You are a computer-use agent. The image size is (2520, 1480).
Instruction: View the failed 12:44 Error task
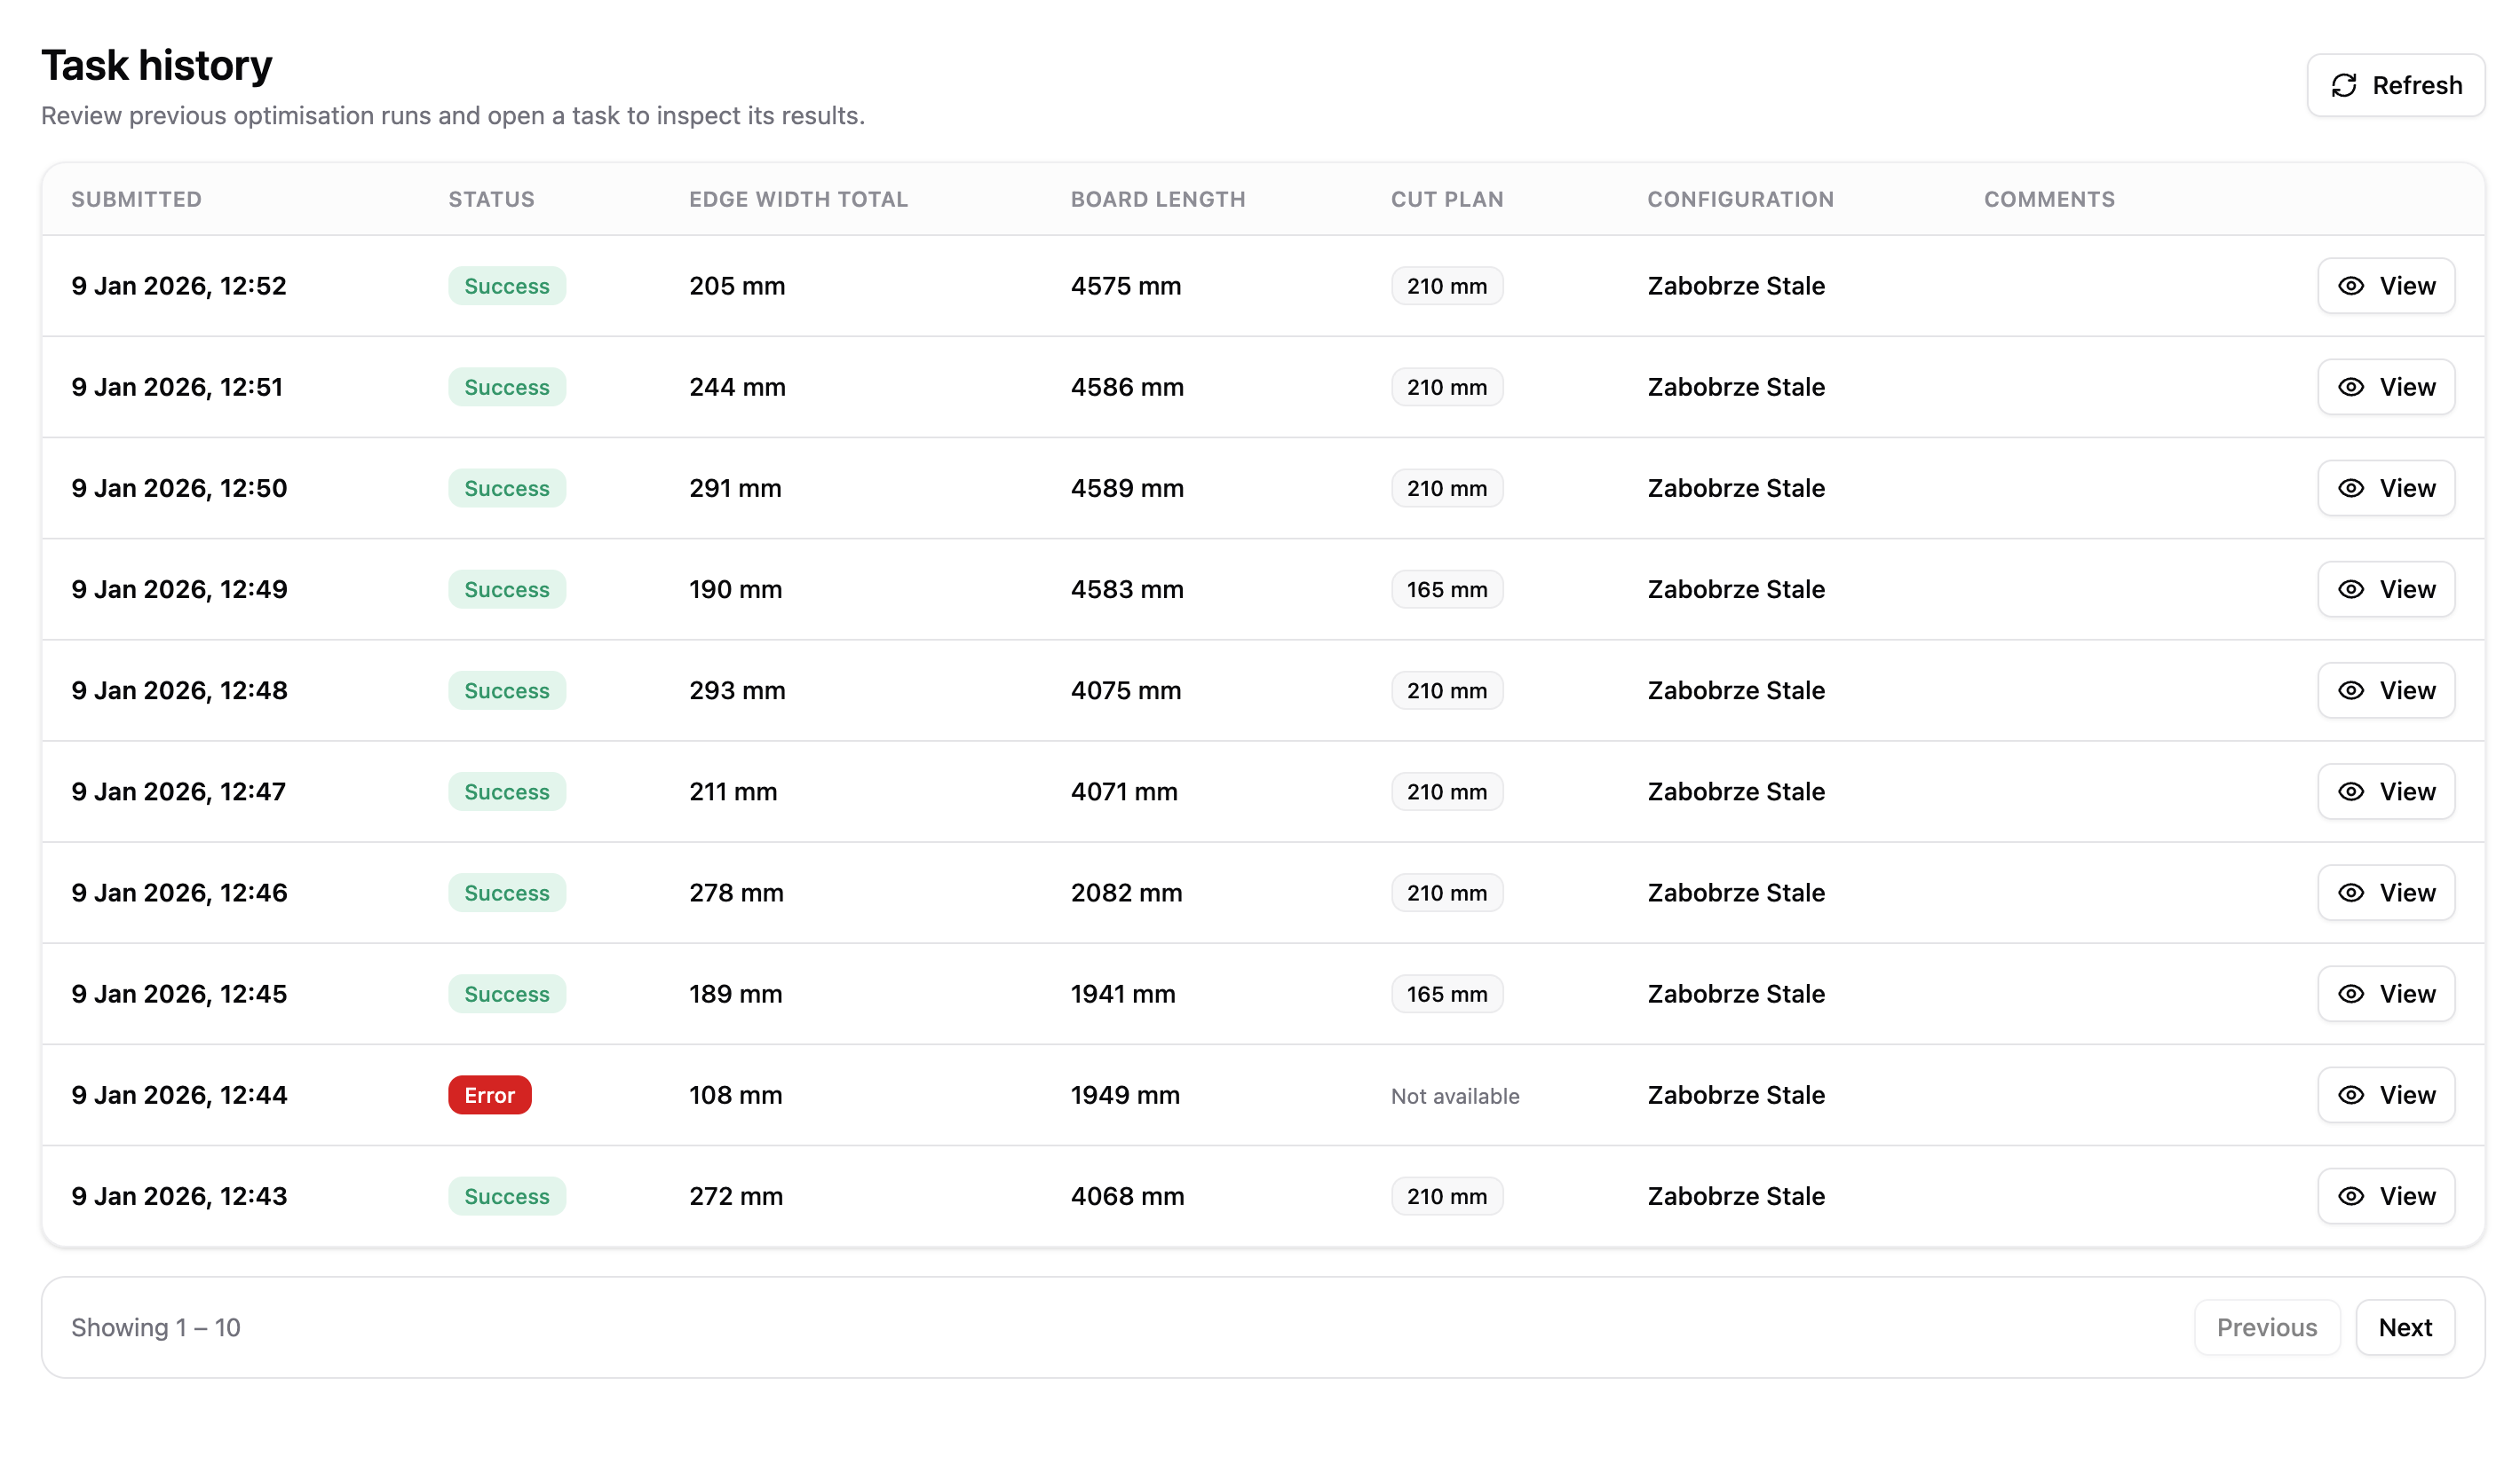point(2386,1095)
